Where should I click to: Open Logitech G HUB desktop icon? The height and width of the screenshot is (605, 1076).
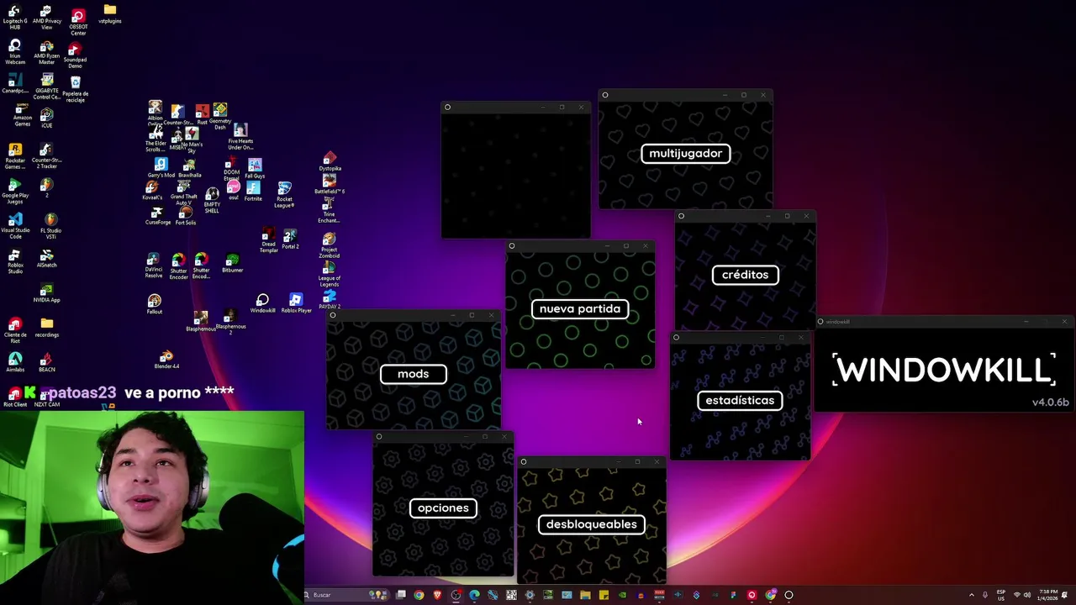(15, 17)
